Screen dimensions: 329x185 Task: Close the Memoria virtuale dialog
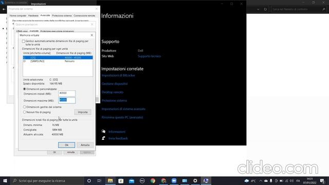pyautogui.click(x=92, y=35)
